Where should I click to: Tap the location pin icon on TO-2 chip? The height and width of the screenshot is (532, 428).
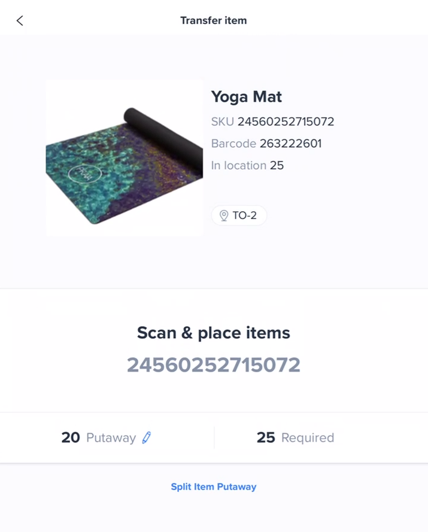tap(224, 215)
